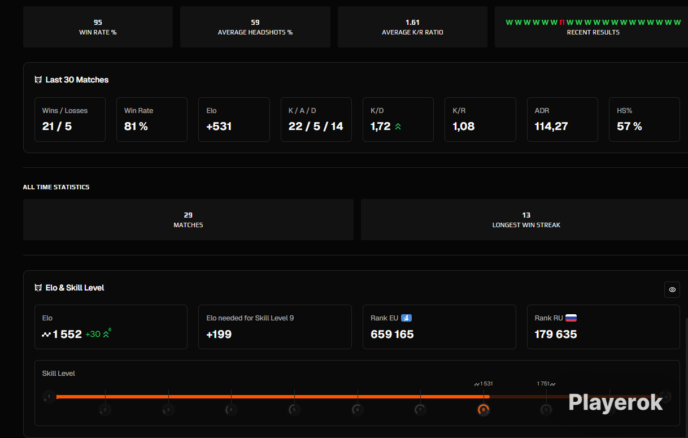This screenshot has height=438, width=688.
Task: Toggle the eye visibility icon in Elo & Skill Level
Action: [x=672, y=289]
